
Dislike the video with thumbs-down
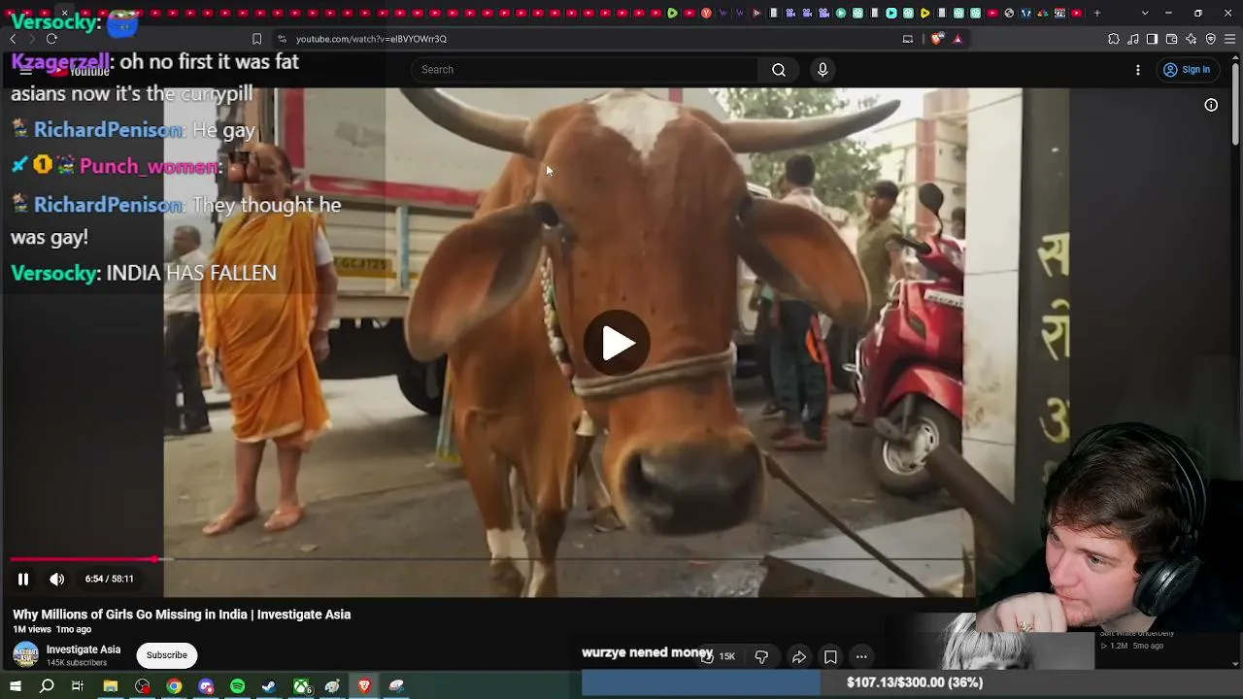click(x=761, y=657)
